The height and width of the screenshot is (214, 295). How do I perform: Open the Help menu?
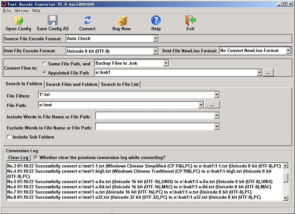(36, 10)
